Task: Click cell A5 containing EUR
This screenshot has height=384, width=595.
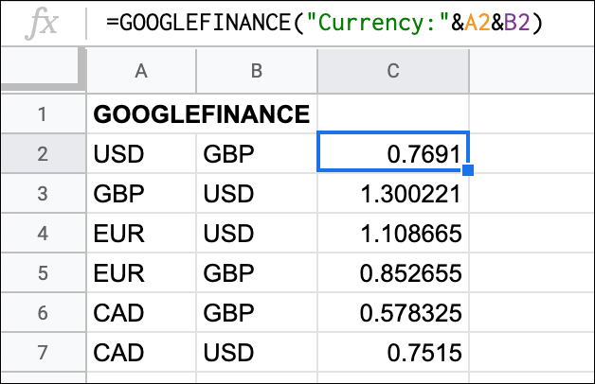Action: pos(141,272)
